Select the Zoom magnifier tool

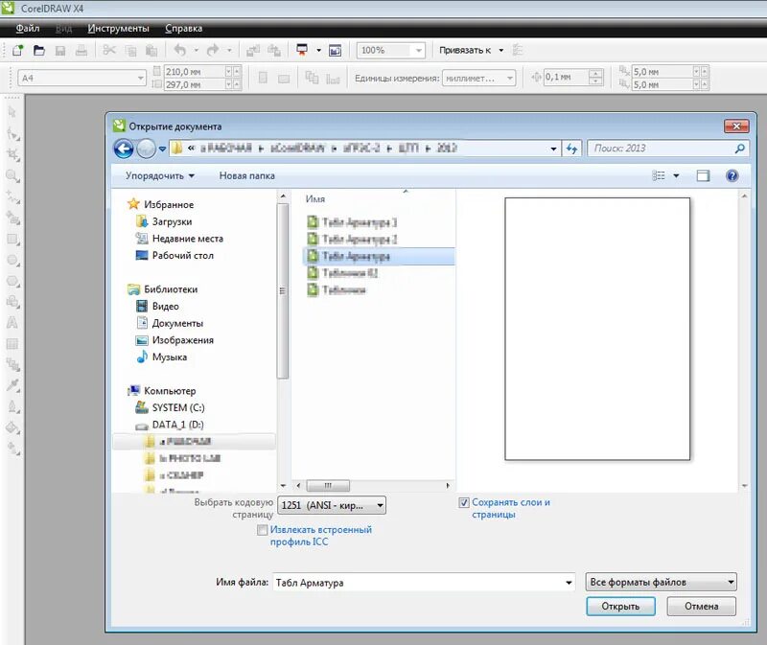coord(12,176)
